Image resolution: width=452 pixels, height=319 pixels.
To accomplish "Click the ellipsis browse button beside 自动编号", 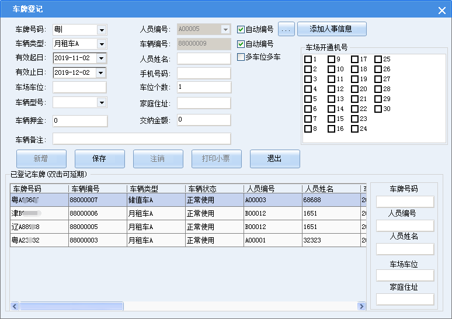I will 286,29.
